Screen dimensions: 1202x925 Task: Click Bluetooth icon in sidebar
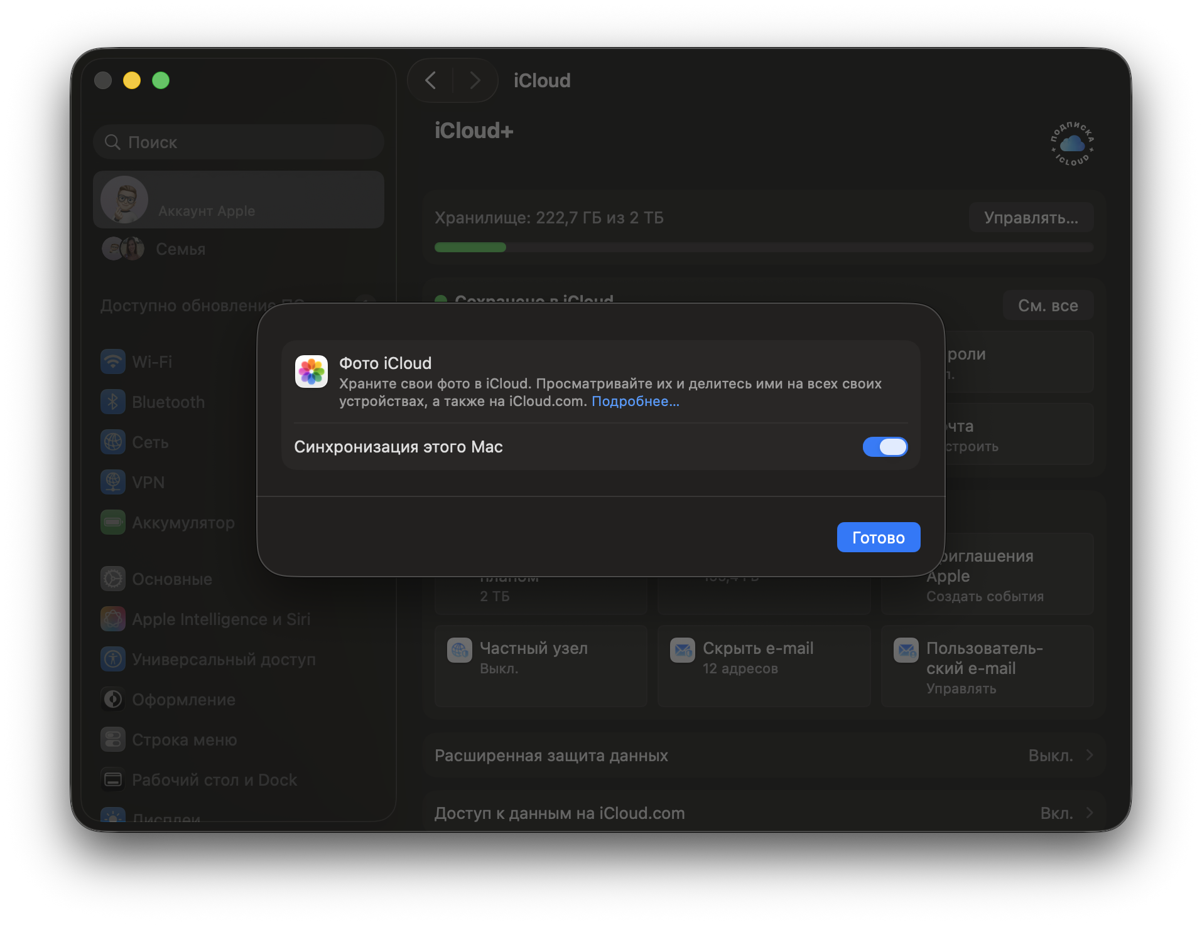[x=113, y=402]
